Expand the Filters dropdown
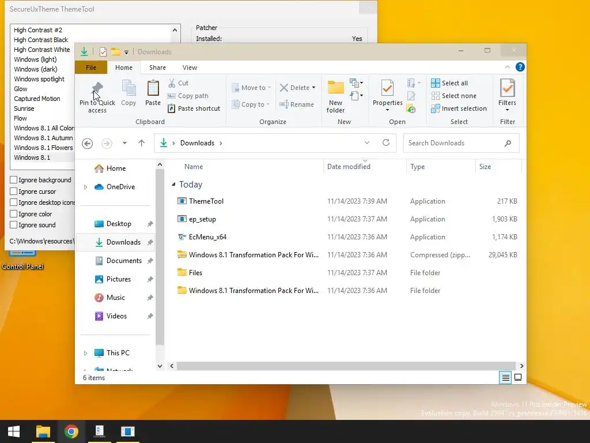The width and height of the screenshot is (590, 443). click(x=507, y=110)
